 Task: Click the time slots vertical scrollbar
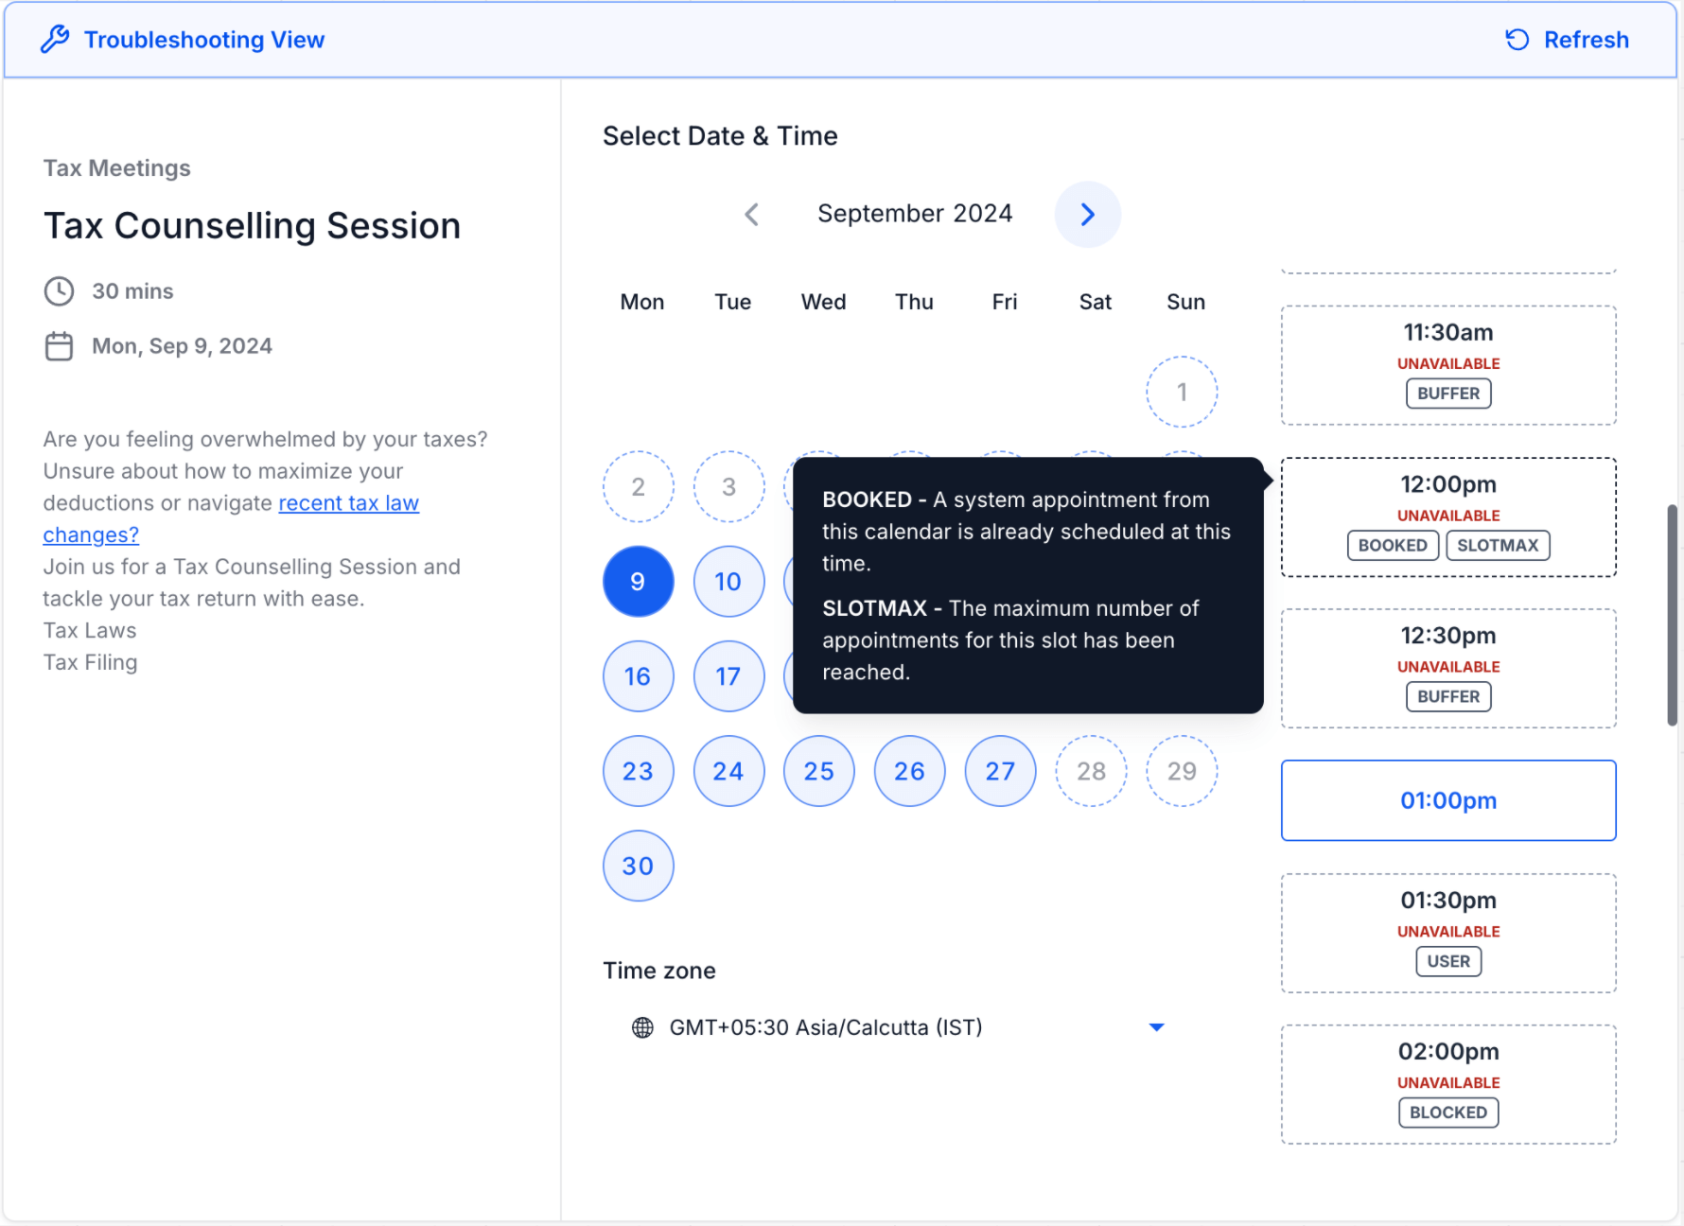[1673, 616]
